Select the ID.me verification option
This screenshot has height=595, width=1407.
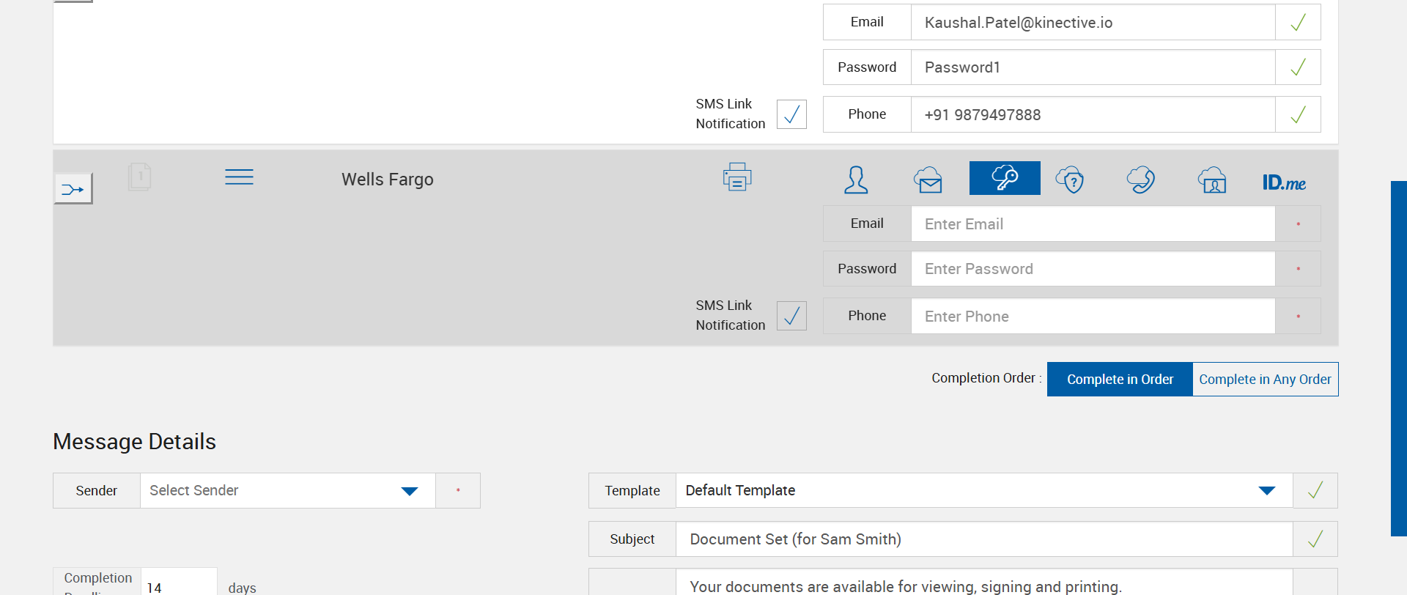pyautogui.click(x=1284, y=182)
